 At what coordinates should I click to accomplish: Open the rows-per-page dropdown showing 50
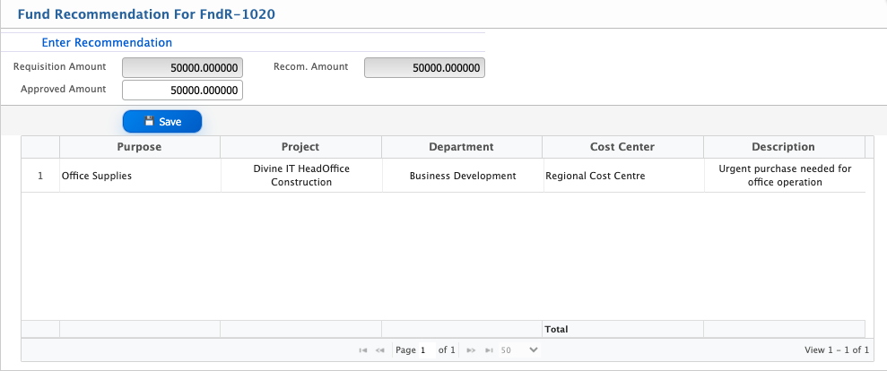pos(518,350)
